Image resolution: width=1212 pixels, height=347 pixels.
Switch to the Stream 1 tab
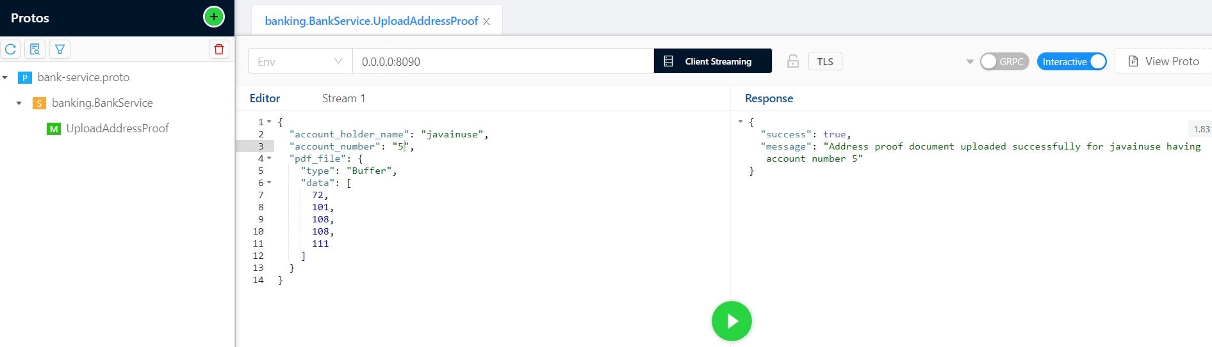coord(343,98)
